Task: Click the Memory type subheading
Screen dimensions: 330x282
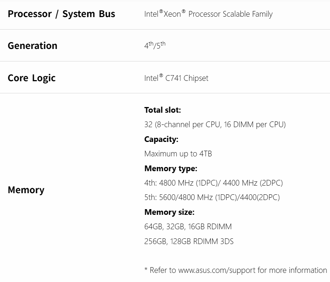Action: pyautogui.click(x=171, y=169)
